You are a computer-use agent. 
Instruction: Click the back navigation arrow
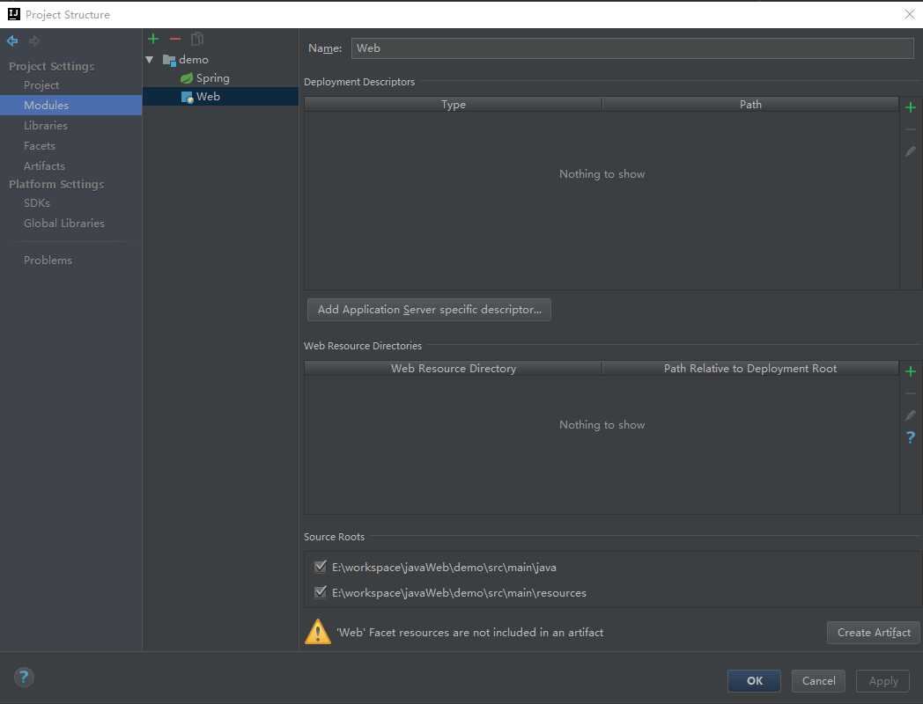point(12,40)
